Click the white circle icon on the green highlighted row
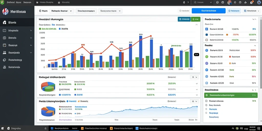 click(206, 95)
